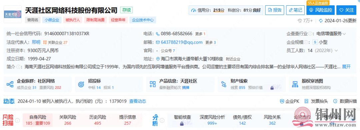Click 附近企业 nearby companies button
Screen dimensions: 360x130
tap(233, 59)
